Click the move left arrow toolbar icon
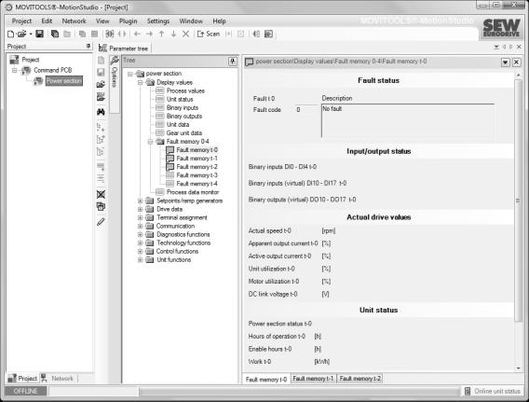 click(x=137, y=34)
